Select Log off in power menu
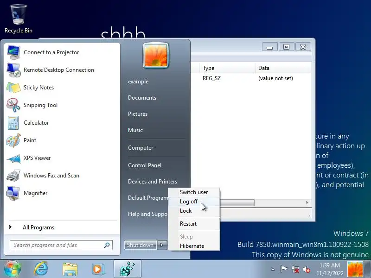 (x=194, y=202)
